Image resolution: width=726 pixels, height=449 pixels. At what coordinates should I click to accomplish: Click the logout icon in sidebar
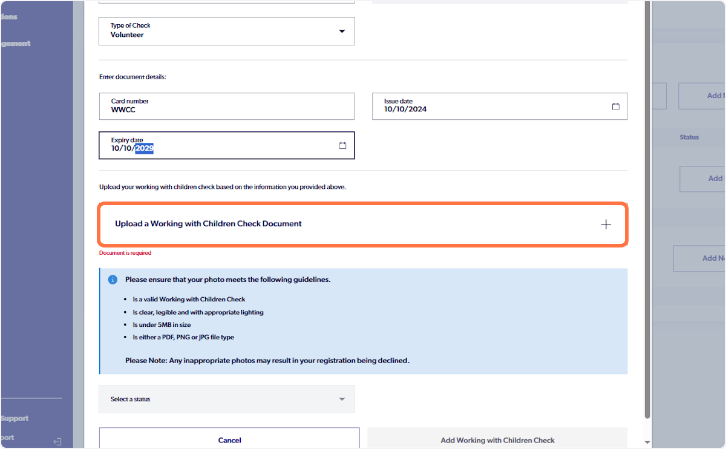tap(57, 442)
